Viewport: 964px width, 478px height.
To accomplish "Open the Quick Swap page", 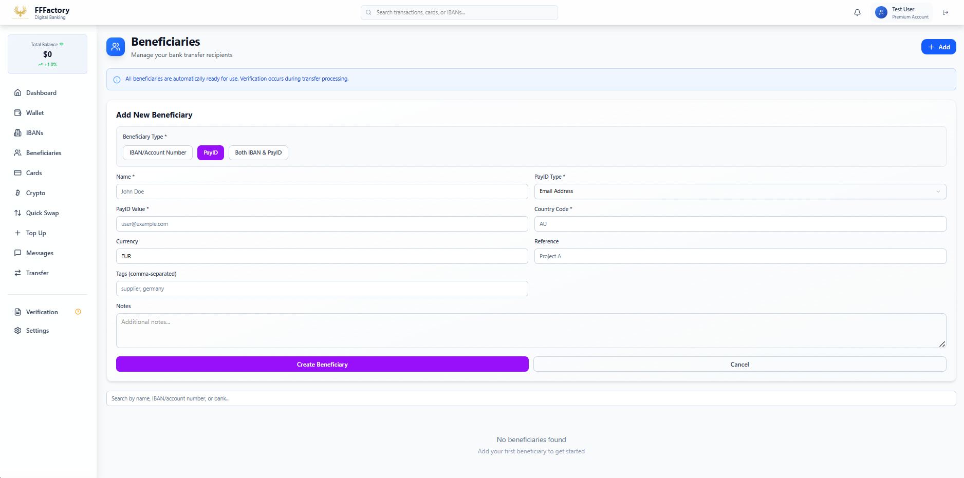I will (x=42, y=213).
